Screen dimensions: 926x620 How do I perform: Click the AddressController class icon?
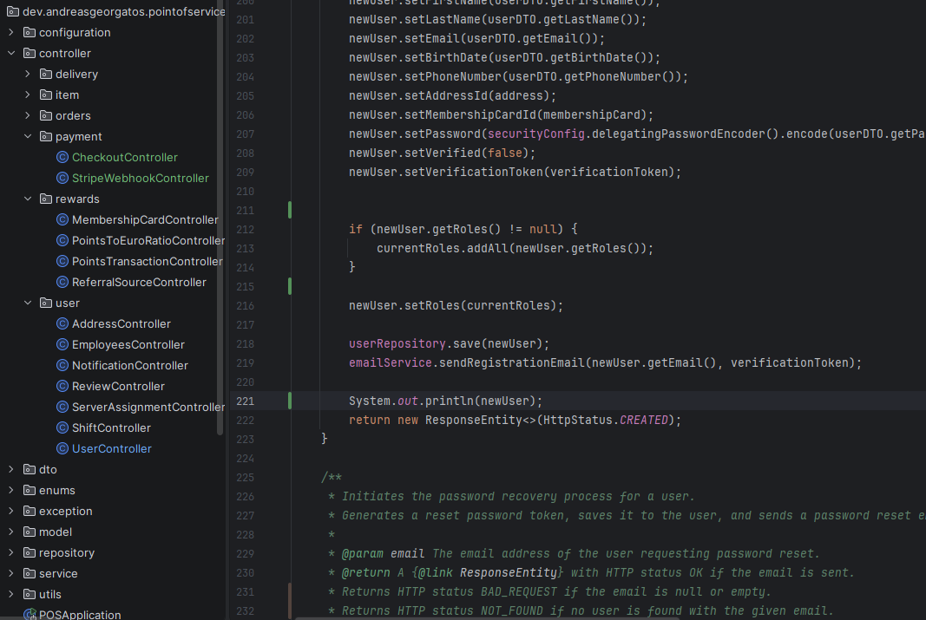[62, 323]
